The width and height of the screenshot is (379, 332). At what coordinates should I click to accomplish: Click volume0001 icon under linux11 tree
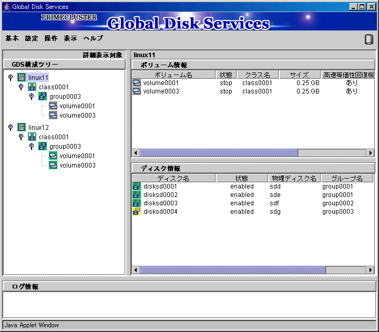pos(53,106)
